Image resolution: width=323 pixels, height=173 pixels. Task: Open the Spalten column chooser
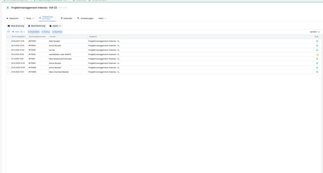315,32
